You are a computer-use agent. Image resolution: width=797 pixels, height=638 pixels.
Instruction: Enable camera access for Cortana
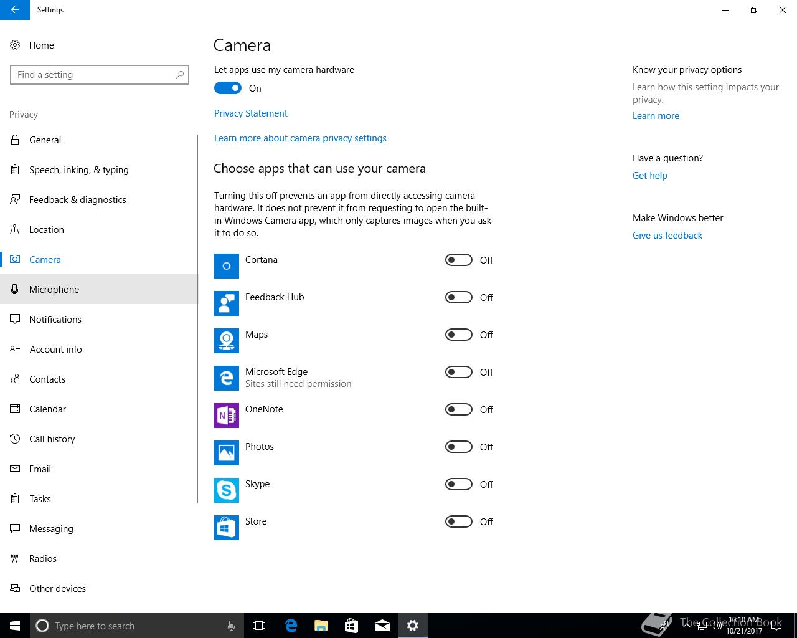[x=459, y=260]
